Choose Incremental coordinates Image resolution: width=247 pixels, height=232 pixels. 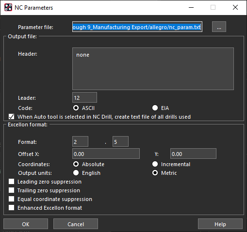click(155, 164)
